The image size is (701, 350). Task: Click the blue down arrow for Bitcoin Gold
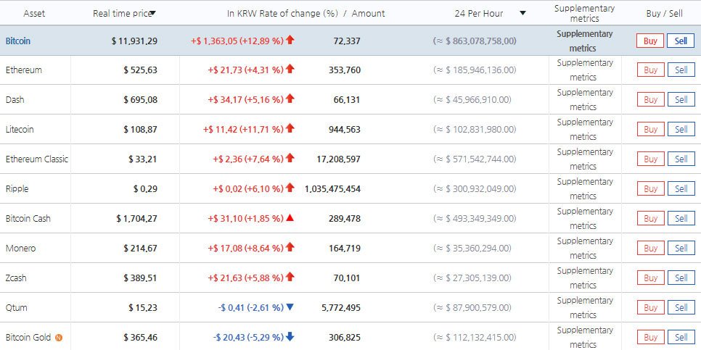pos(290,337)
